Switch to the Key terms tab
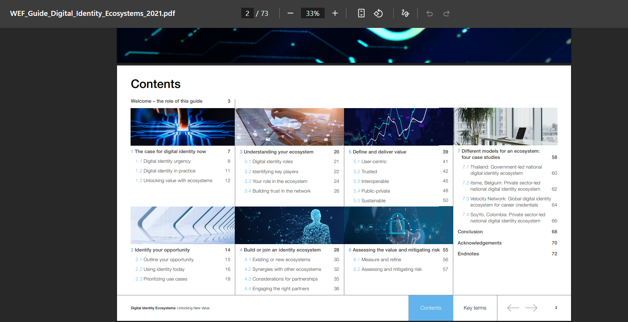 [x=475, y=308]
